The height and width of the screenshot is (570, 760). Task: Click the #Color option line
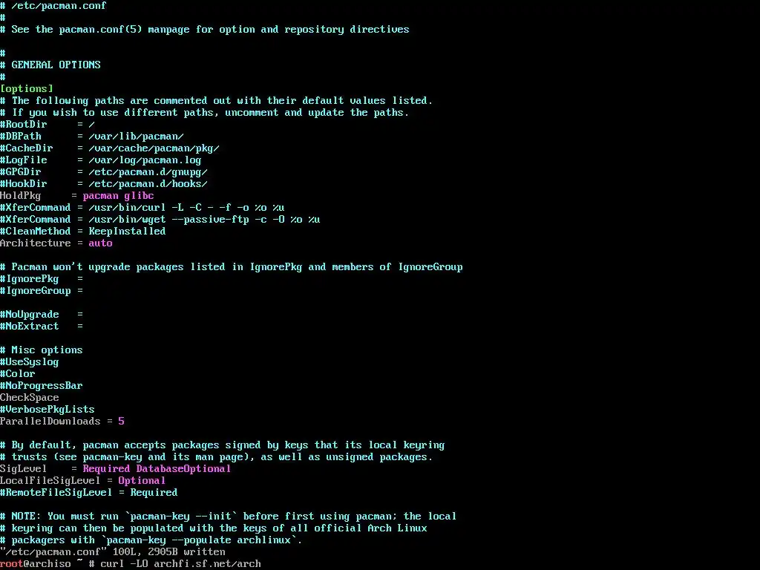[18, 374]
